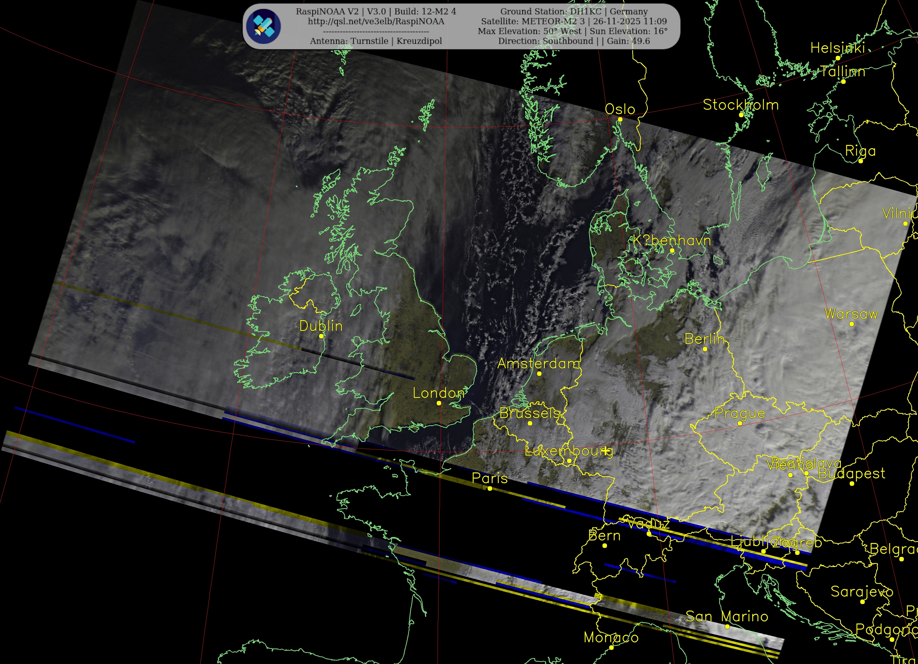Click the RaspiNOAA satellite logo icon
918x664 pixels.
(x=264, y=27)
